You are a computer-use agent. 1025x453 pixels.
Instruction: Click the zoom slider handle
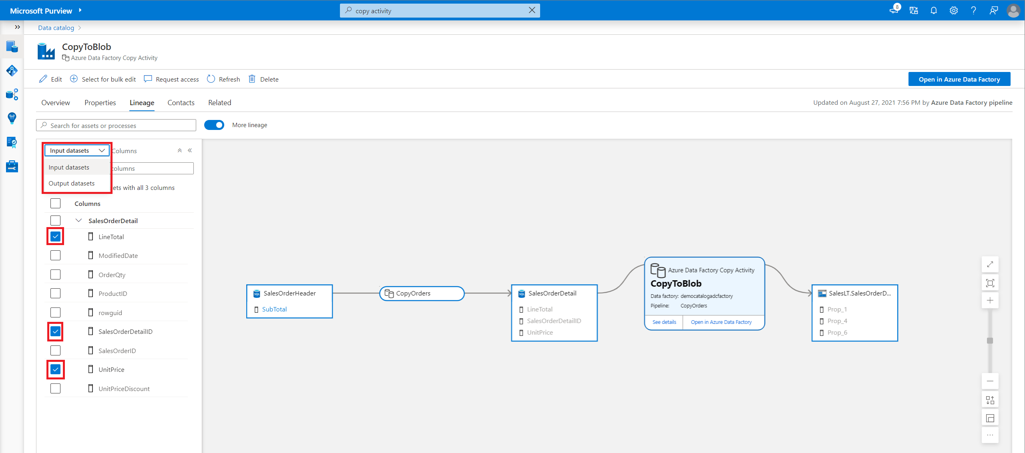tap(990, 341)
